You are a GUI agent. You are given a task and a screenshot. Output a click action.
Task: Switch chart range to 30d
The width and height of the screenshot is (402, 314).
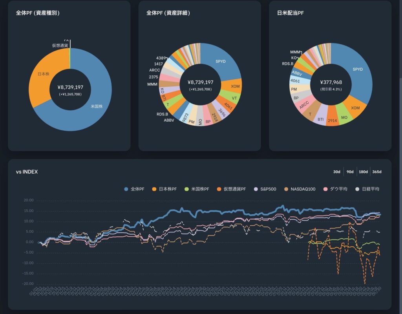(337, 172)
